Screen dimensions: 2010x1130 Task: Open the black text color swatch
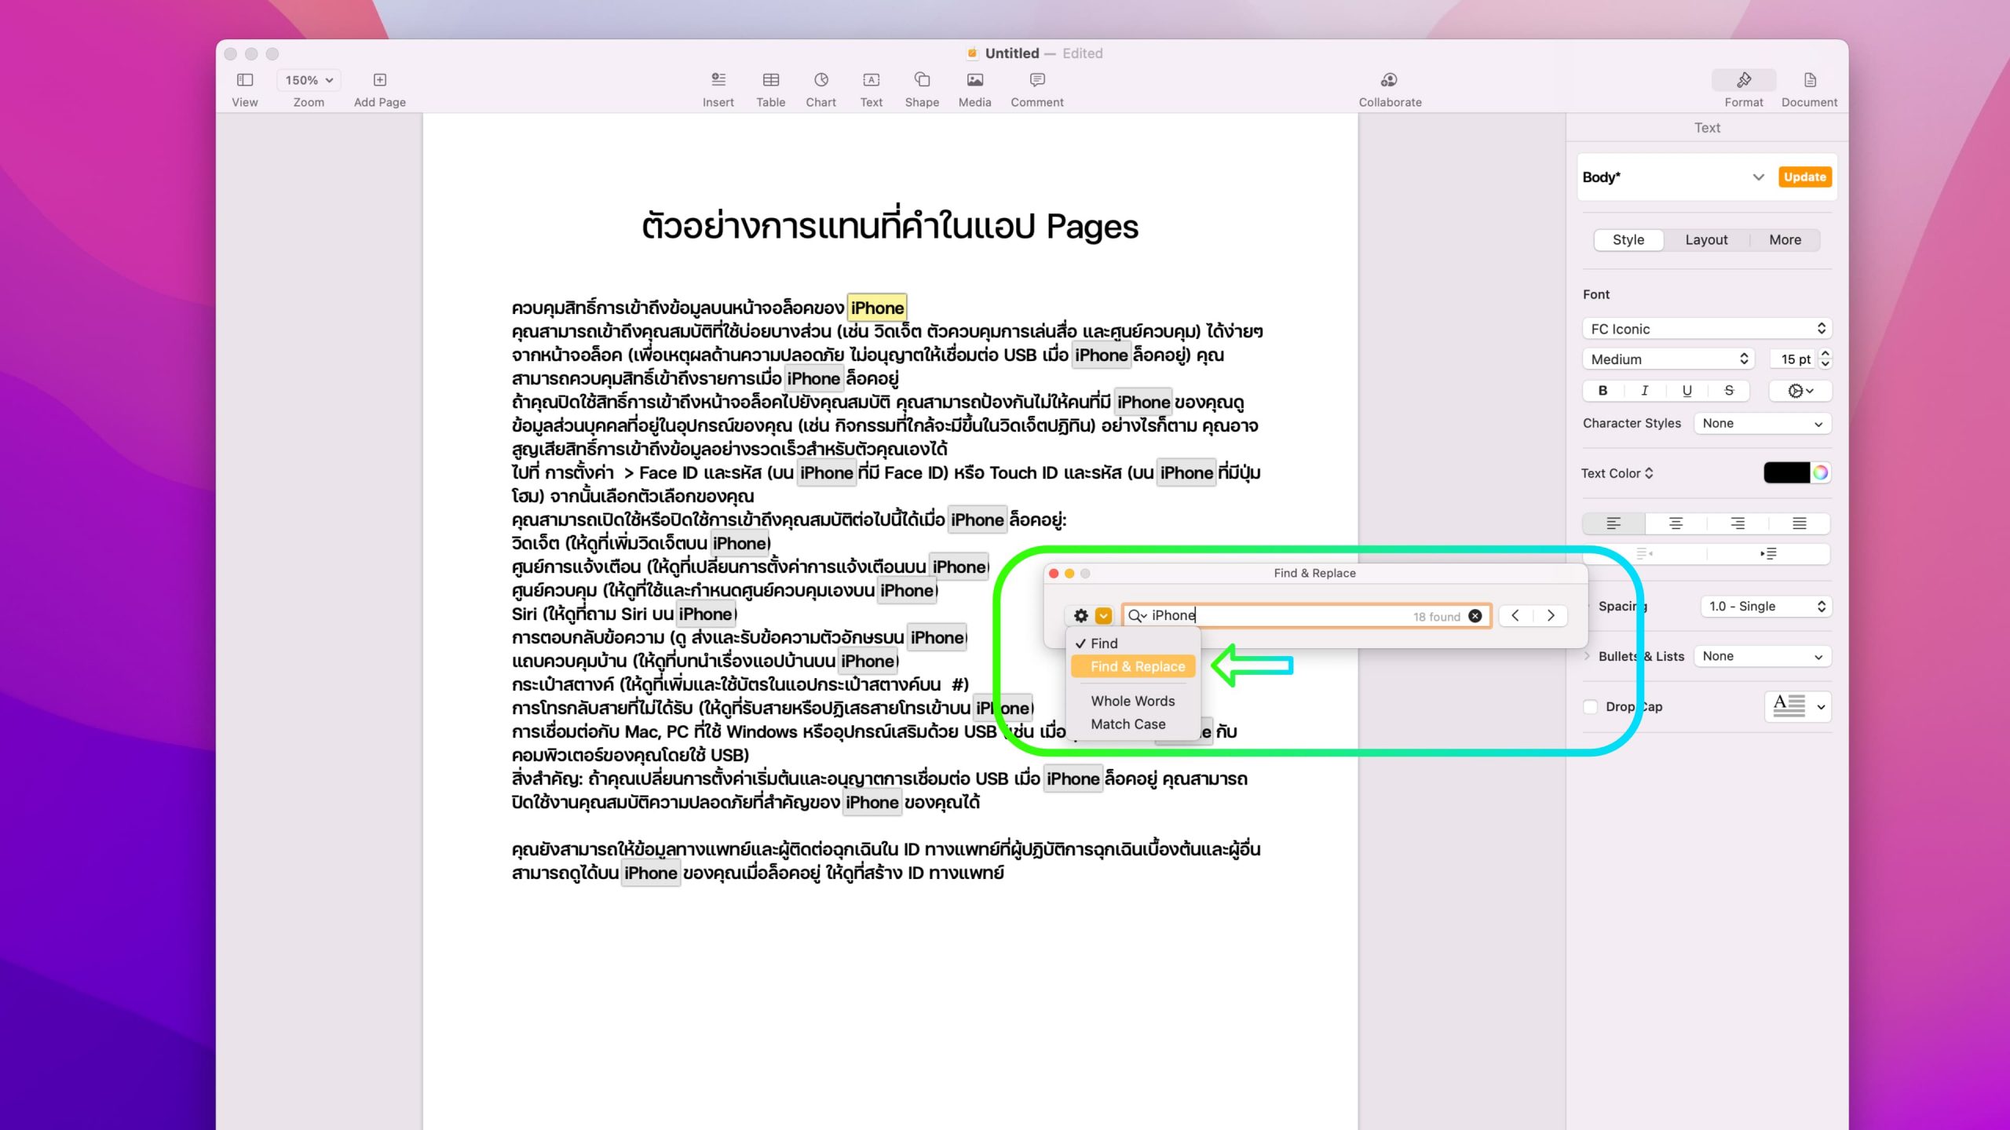click(x=1786, y=473)
